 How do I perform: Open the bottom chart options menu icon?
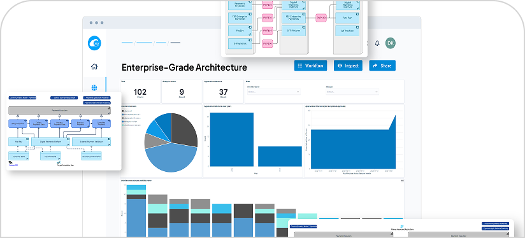point(402,181)
